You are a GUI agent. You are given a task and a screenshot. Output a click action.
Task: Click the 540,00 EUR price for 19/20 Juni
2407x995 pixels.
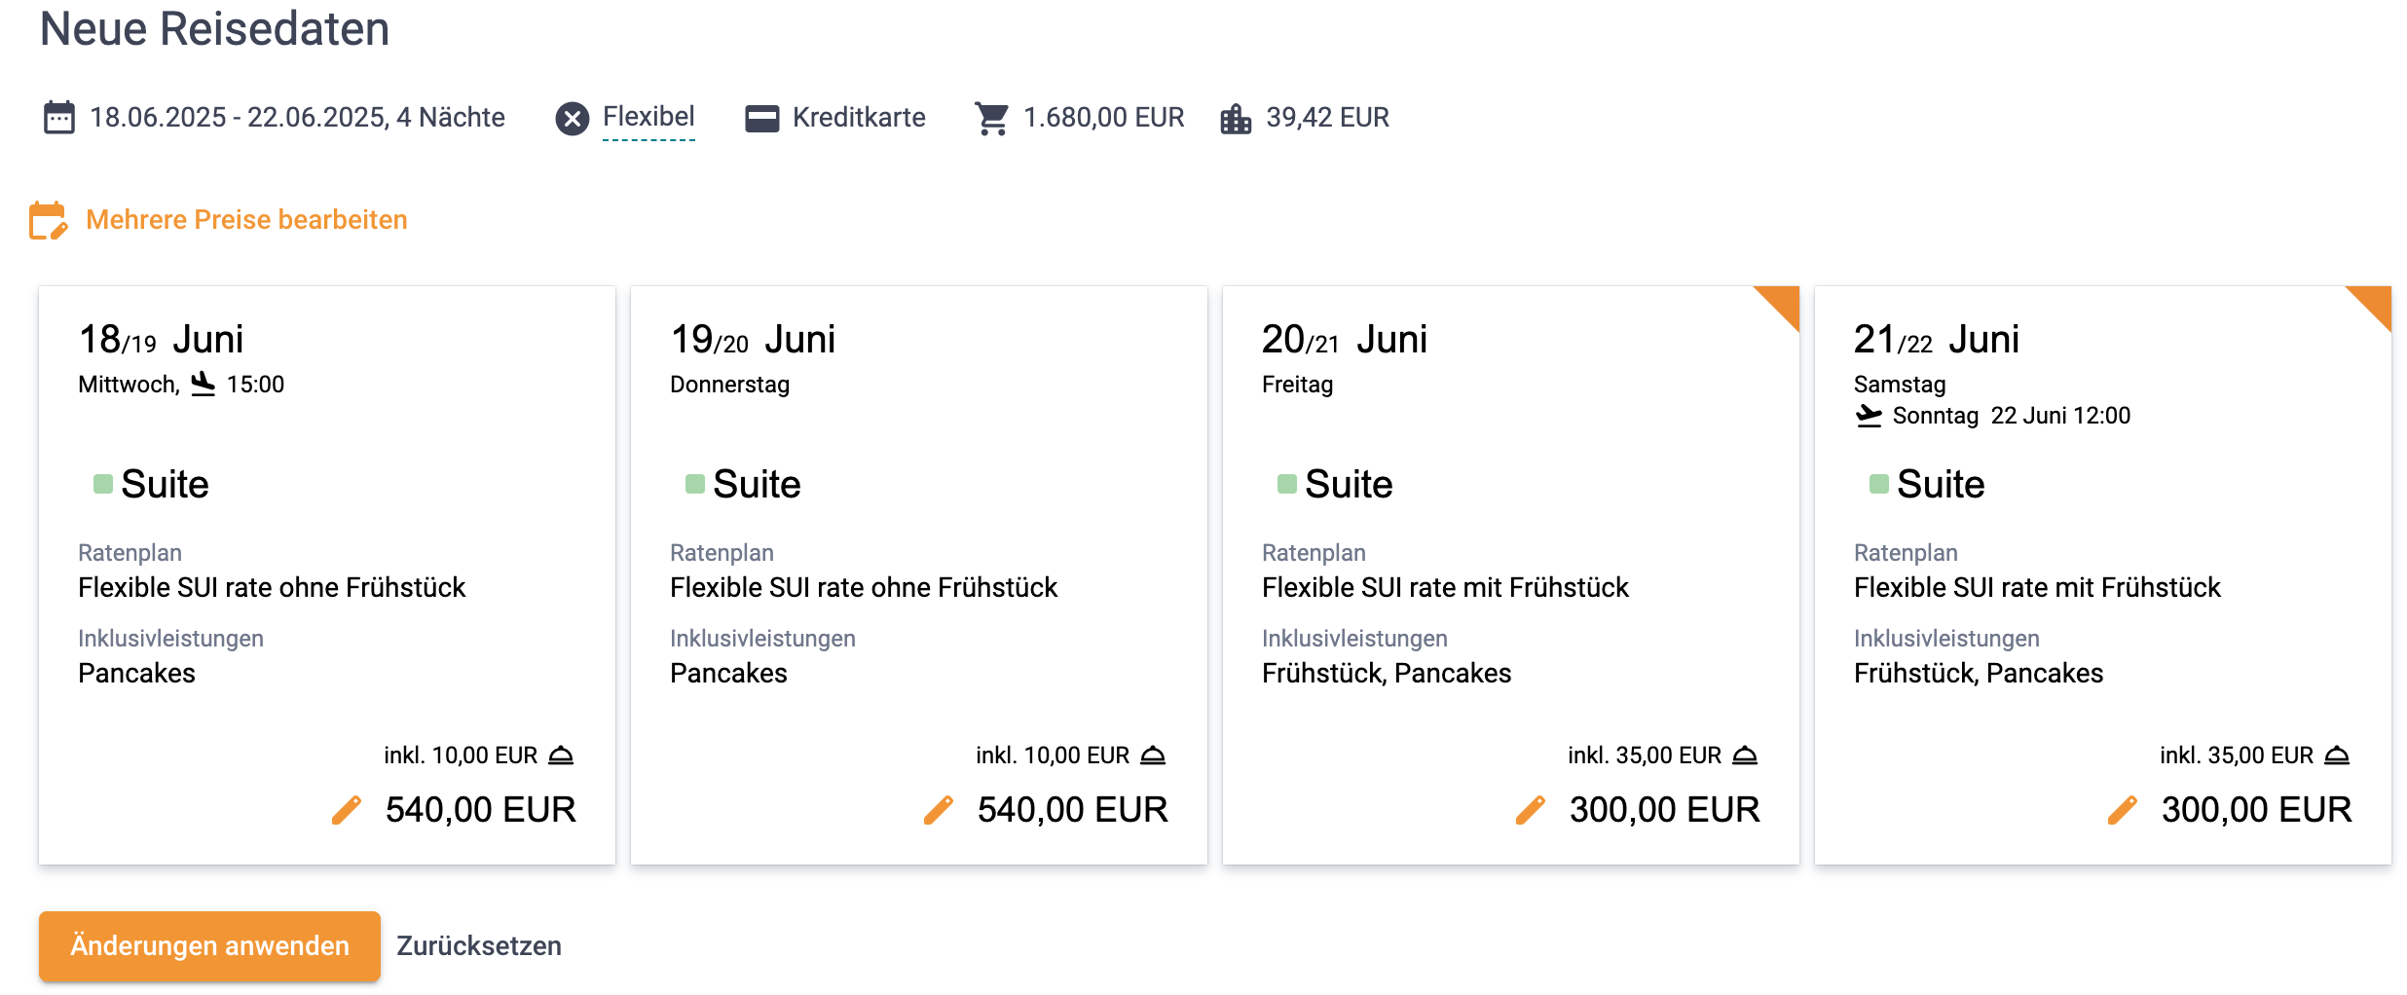tap(1072, 810)
